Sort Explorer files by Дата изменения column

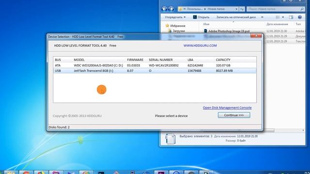coord(277,24)
